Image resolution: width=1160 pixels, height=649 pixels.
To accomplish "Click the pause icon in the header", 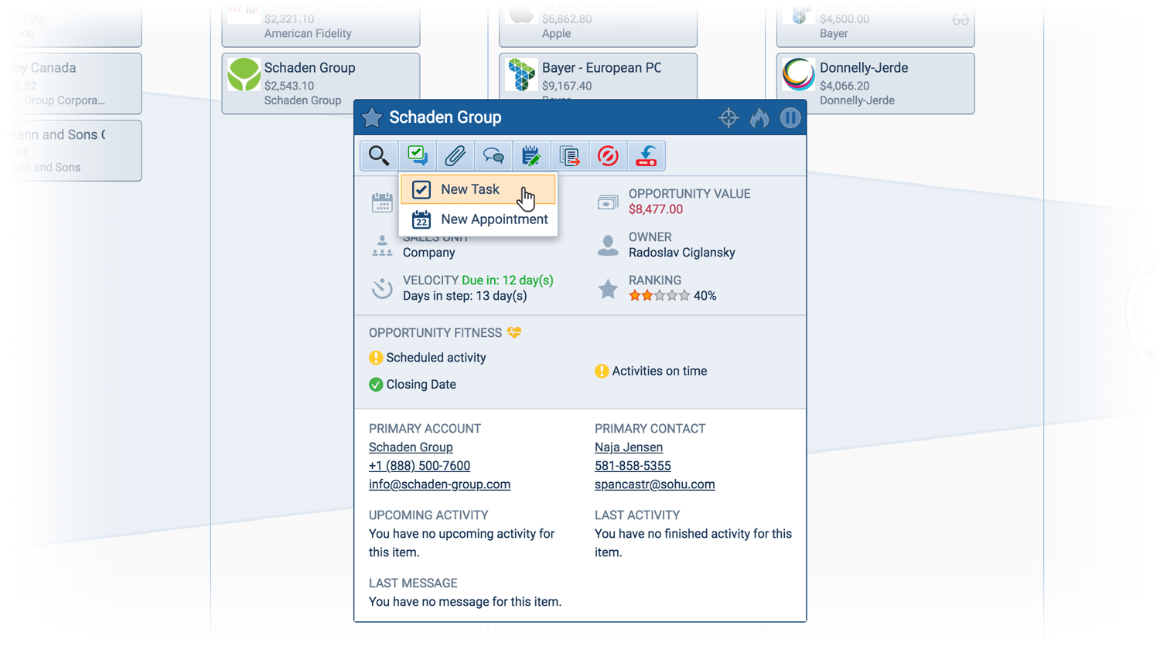I will coord(790,117).
